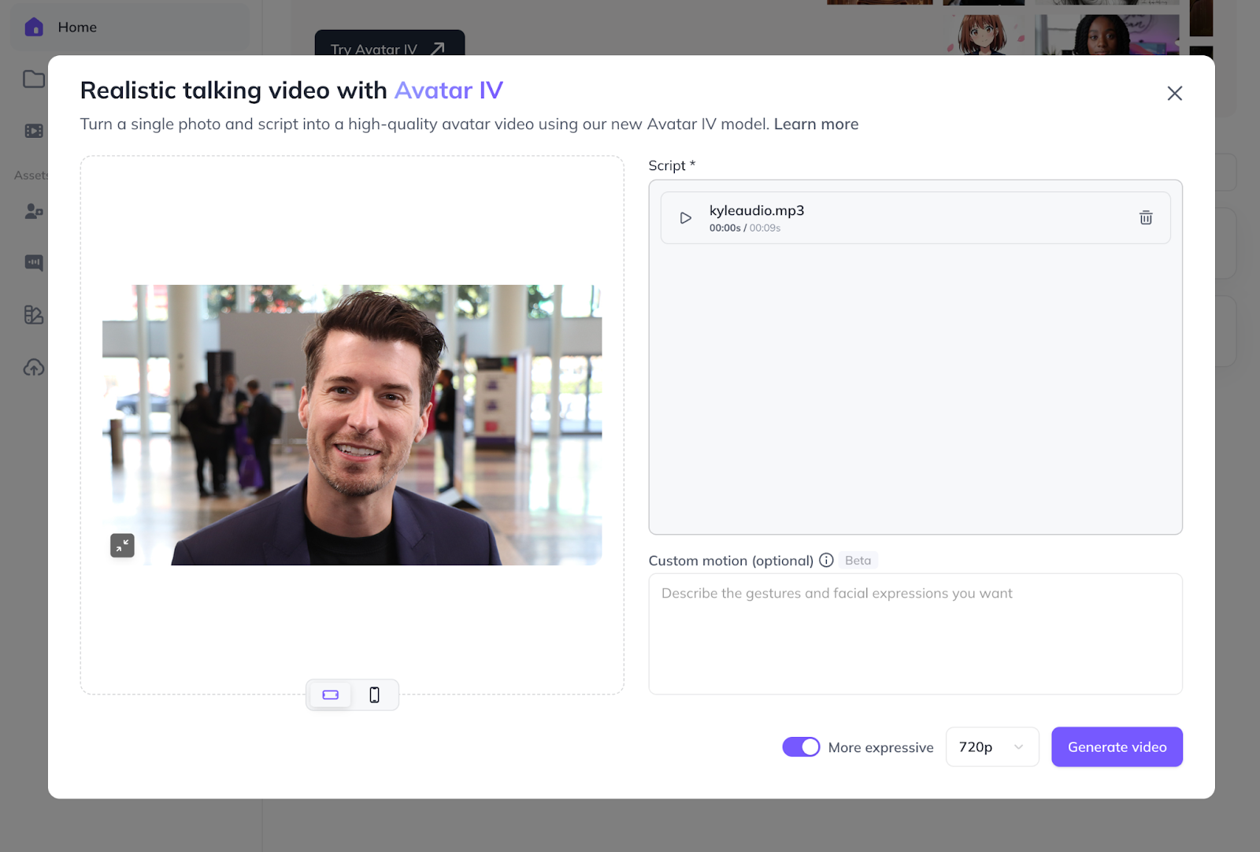
Task: Click the Custom motion description field
Action: click(x=914, y=634)
